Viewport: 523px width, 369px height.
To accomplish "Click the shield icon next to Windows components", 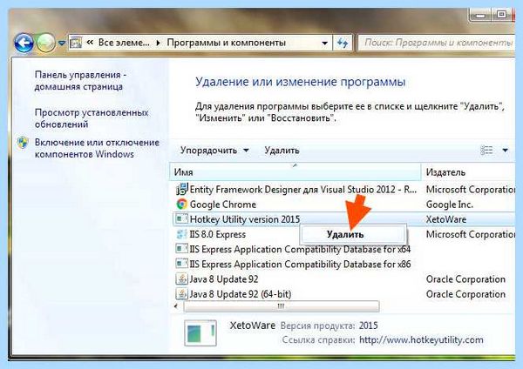I will [23, 143].
